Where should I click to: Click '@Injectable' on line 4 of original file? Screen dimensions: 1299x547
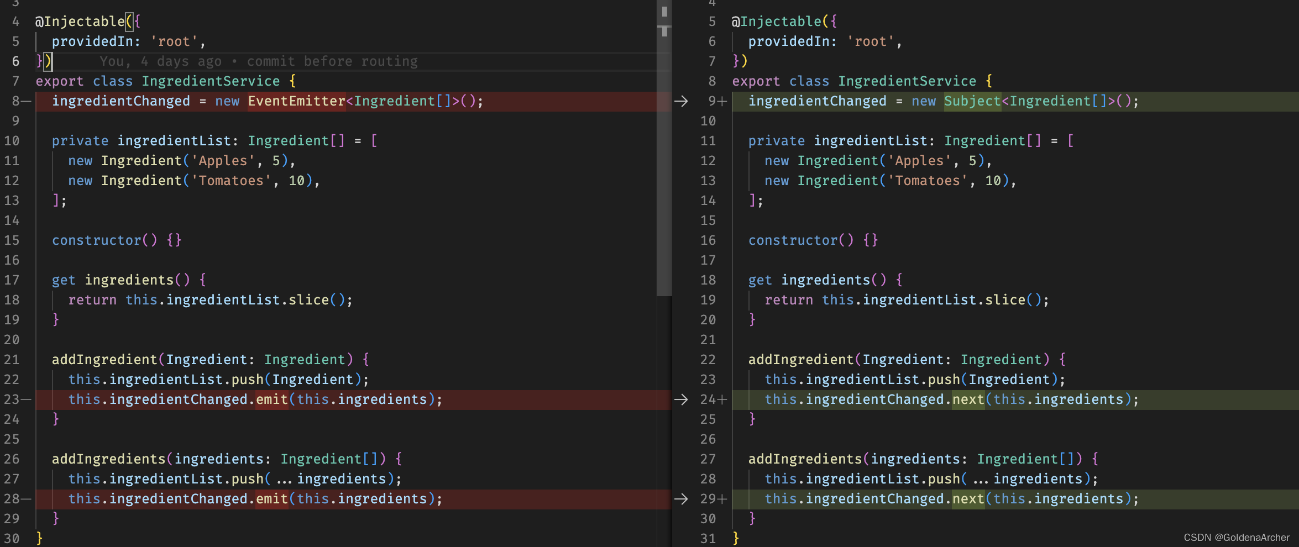coord(80,22)
